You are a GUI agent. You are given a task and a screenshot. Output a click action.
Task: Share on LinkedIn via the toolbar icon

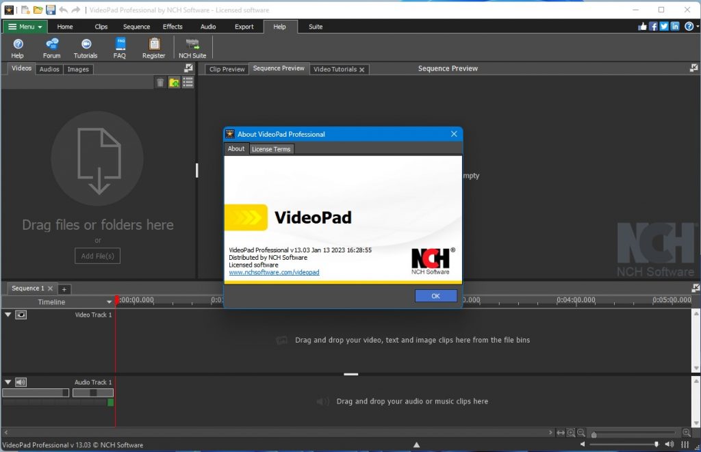(675, 27)
